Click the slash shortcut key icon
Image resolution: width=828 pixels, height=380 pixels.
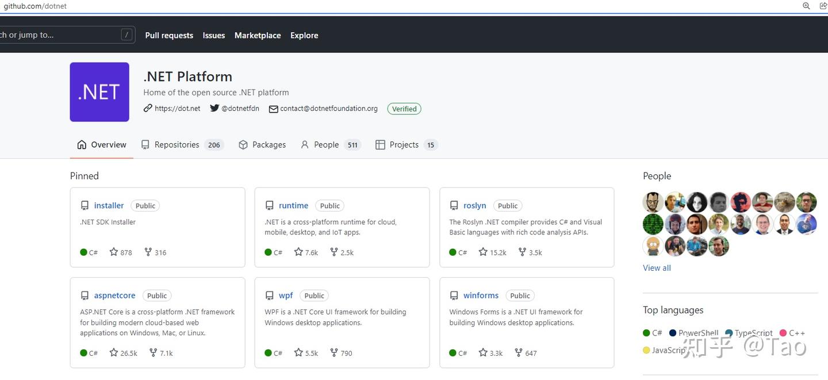[x=126, y=35]
